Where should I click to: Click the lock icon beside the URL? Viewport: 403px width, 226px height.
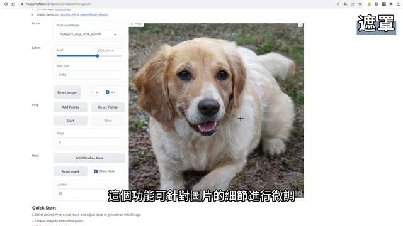click(23, 4)
